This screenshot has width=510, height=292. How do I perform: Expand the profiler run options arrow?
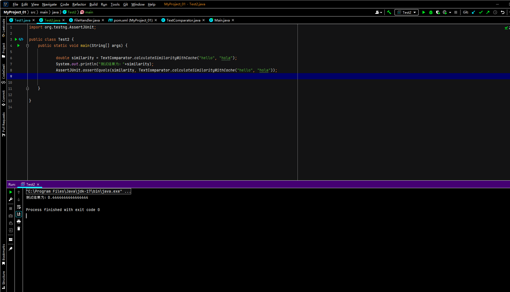[x=450, y=12]
